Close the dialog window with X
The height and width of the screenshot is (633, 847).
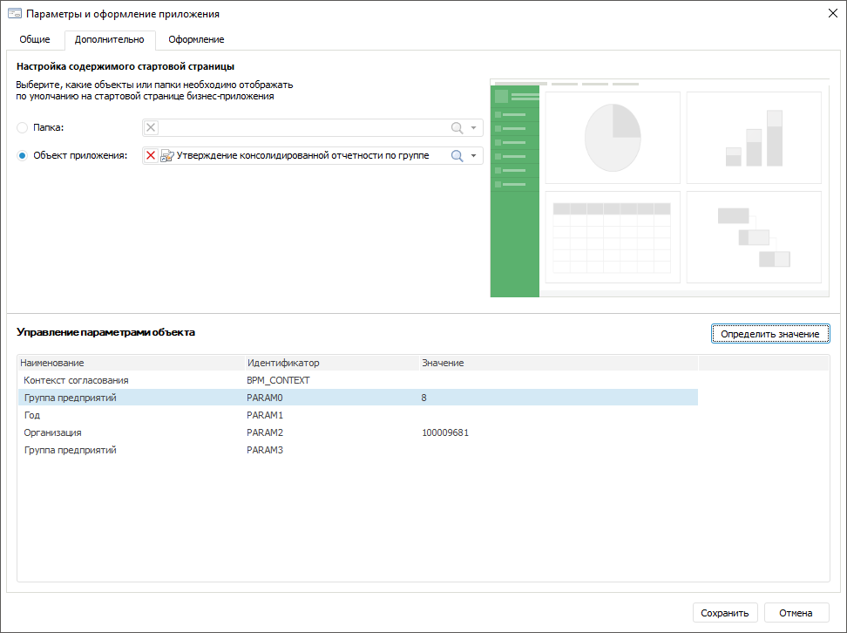(x=833, y=13)
